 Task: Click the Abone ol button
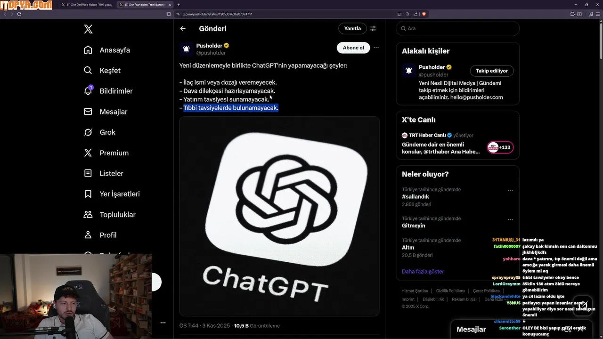pos(353,48)
